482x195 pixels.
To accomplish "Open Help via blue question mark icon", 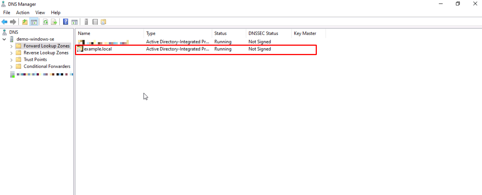I will click(66, 22).
